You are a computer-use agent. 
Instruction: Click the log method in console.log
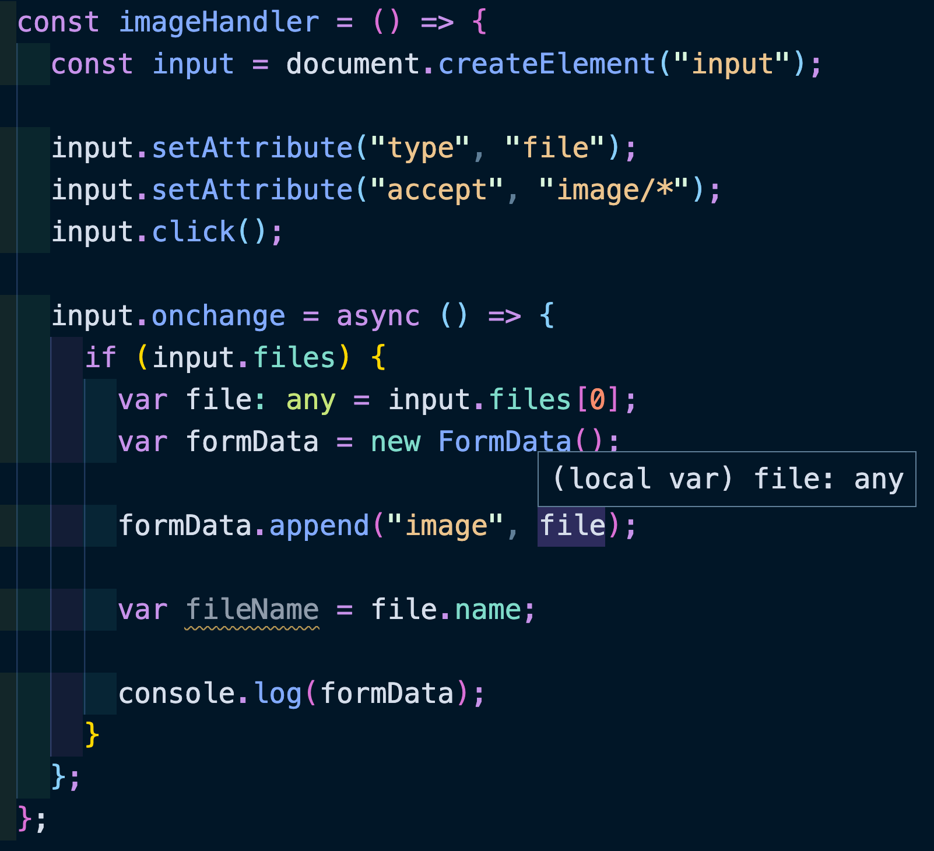278,694
